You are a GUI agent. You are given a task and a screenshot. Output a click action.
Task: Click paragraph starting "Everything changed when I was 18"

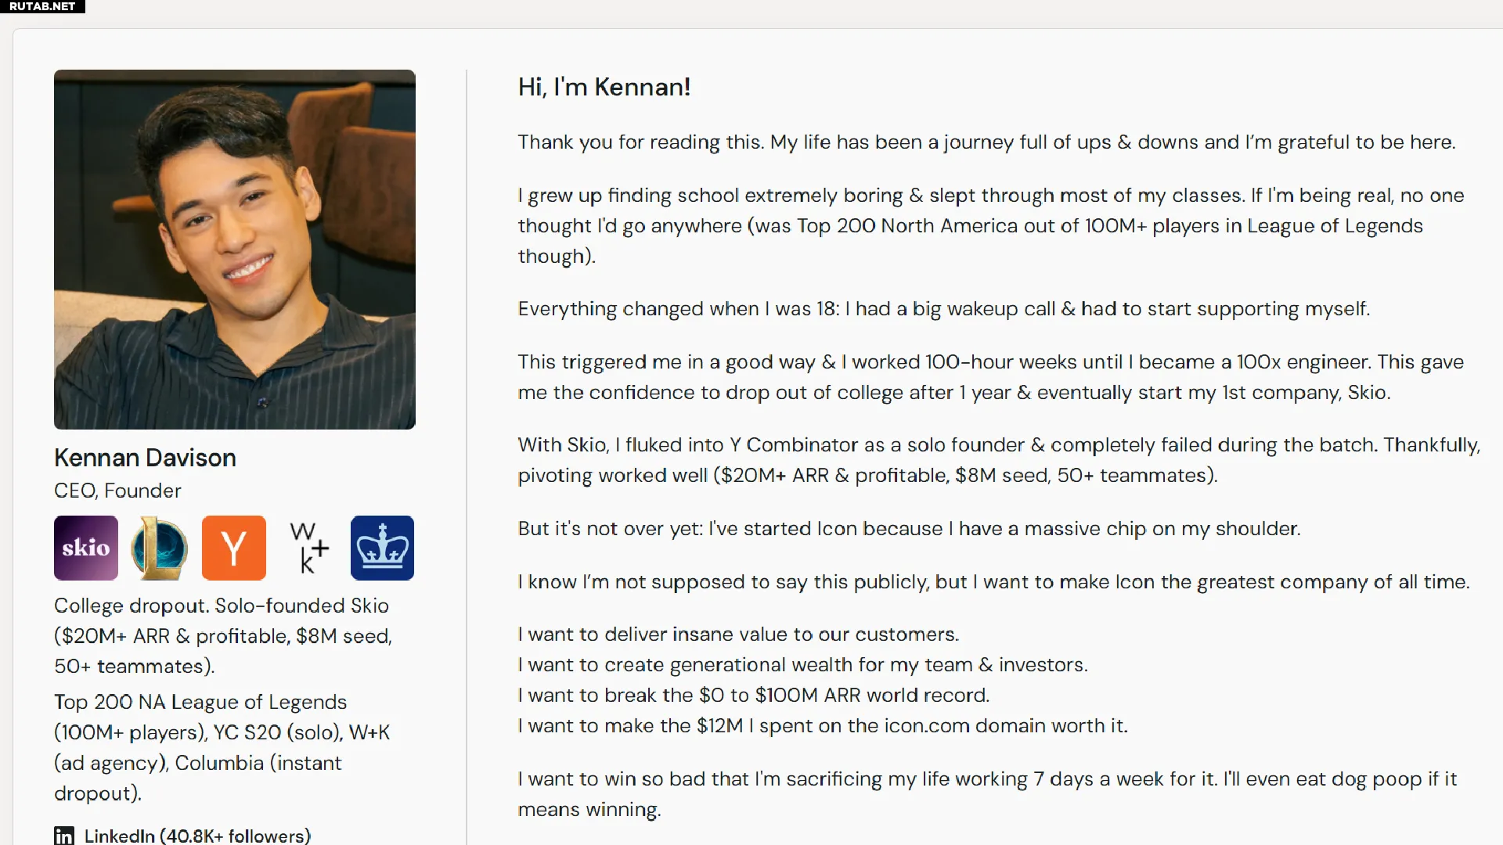[943, 309]
